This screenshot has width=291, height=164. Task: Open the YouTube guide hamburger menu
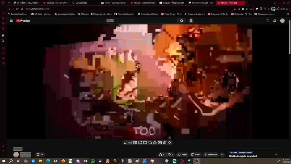click(x=11, y=21)
